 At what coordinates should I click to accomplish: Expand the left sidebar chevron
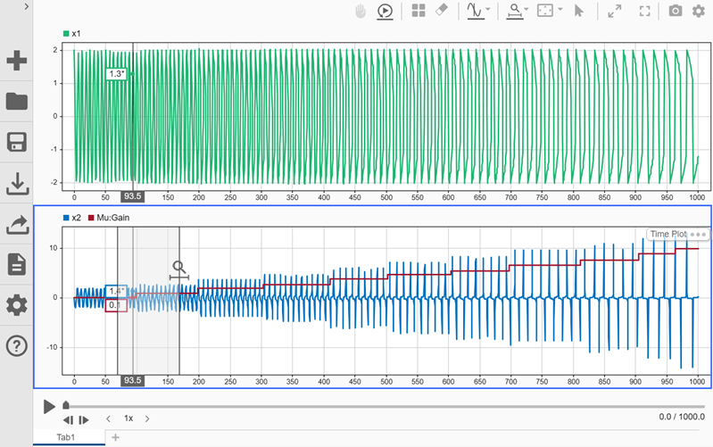tap(27, 7)
